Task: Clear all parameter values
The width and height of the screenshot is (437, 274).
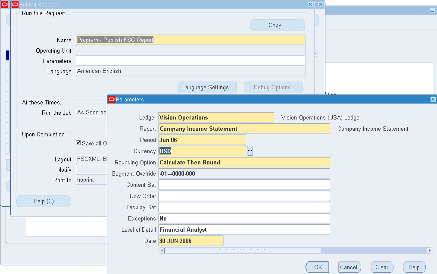Action: click(381, 267)
